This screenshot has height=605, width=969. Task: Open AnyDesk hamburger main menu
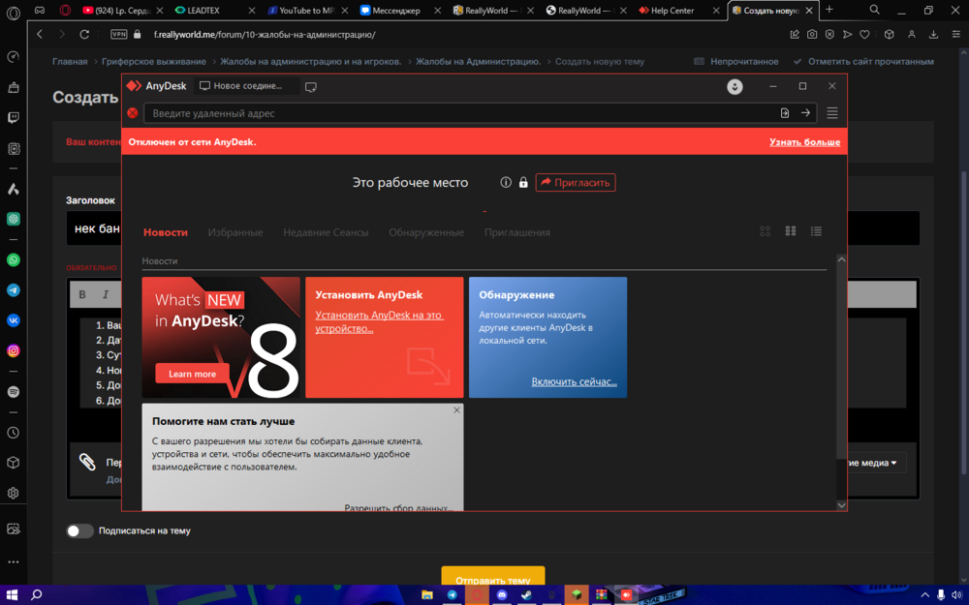pos(832,113)
